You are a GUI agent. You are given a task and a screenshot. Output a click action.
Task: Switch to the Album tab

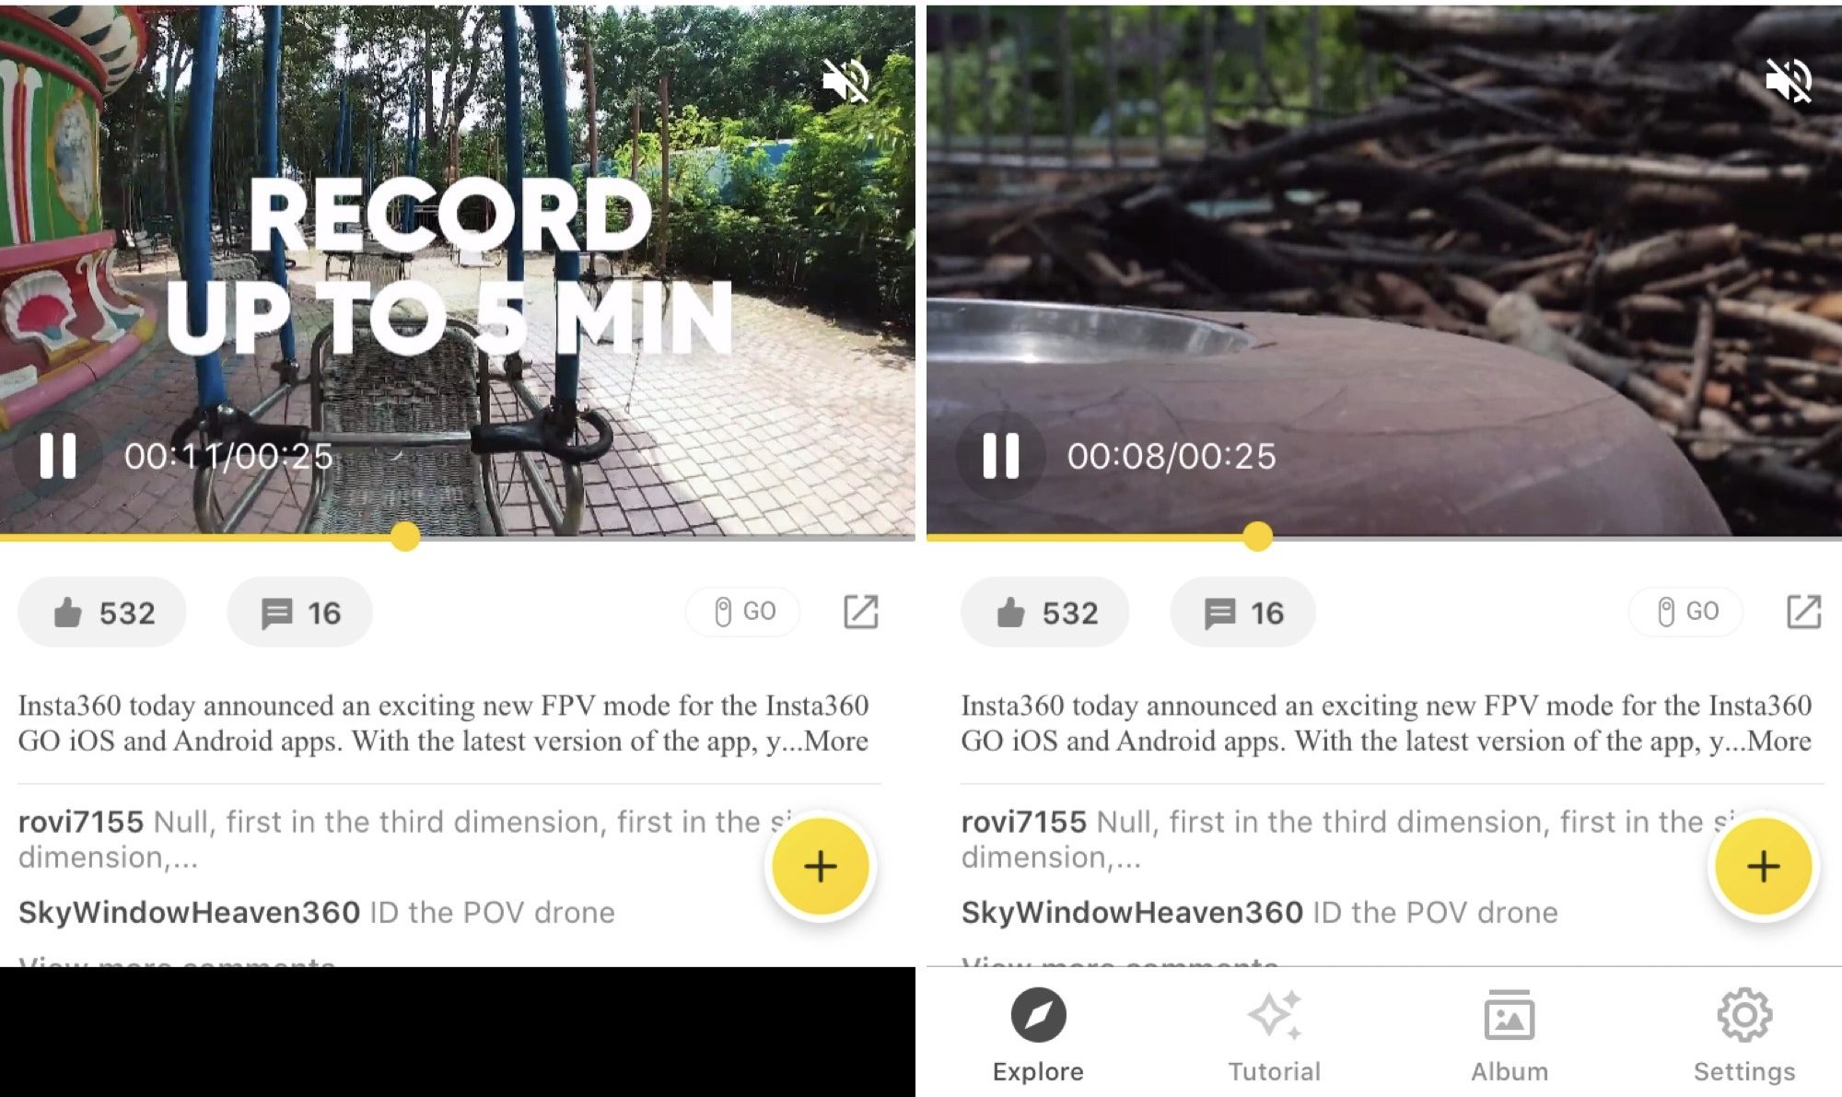[1510, 1036]
